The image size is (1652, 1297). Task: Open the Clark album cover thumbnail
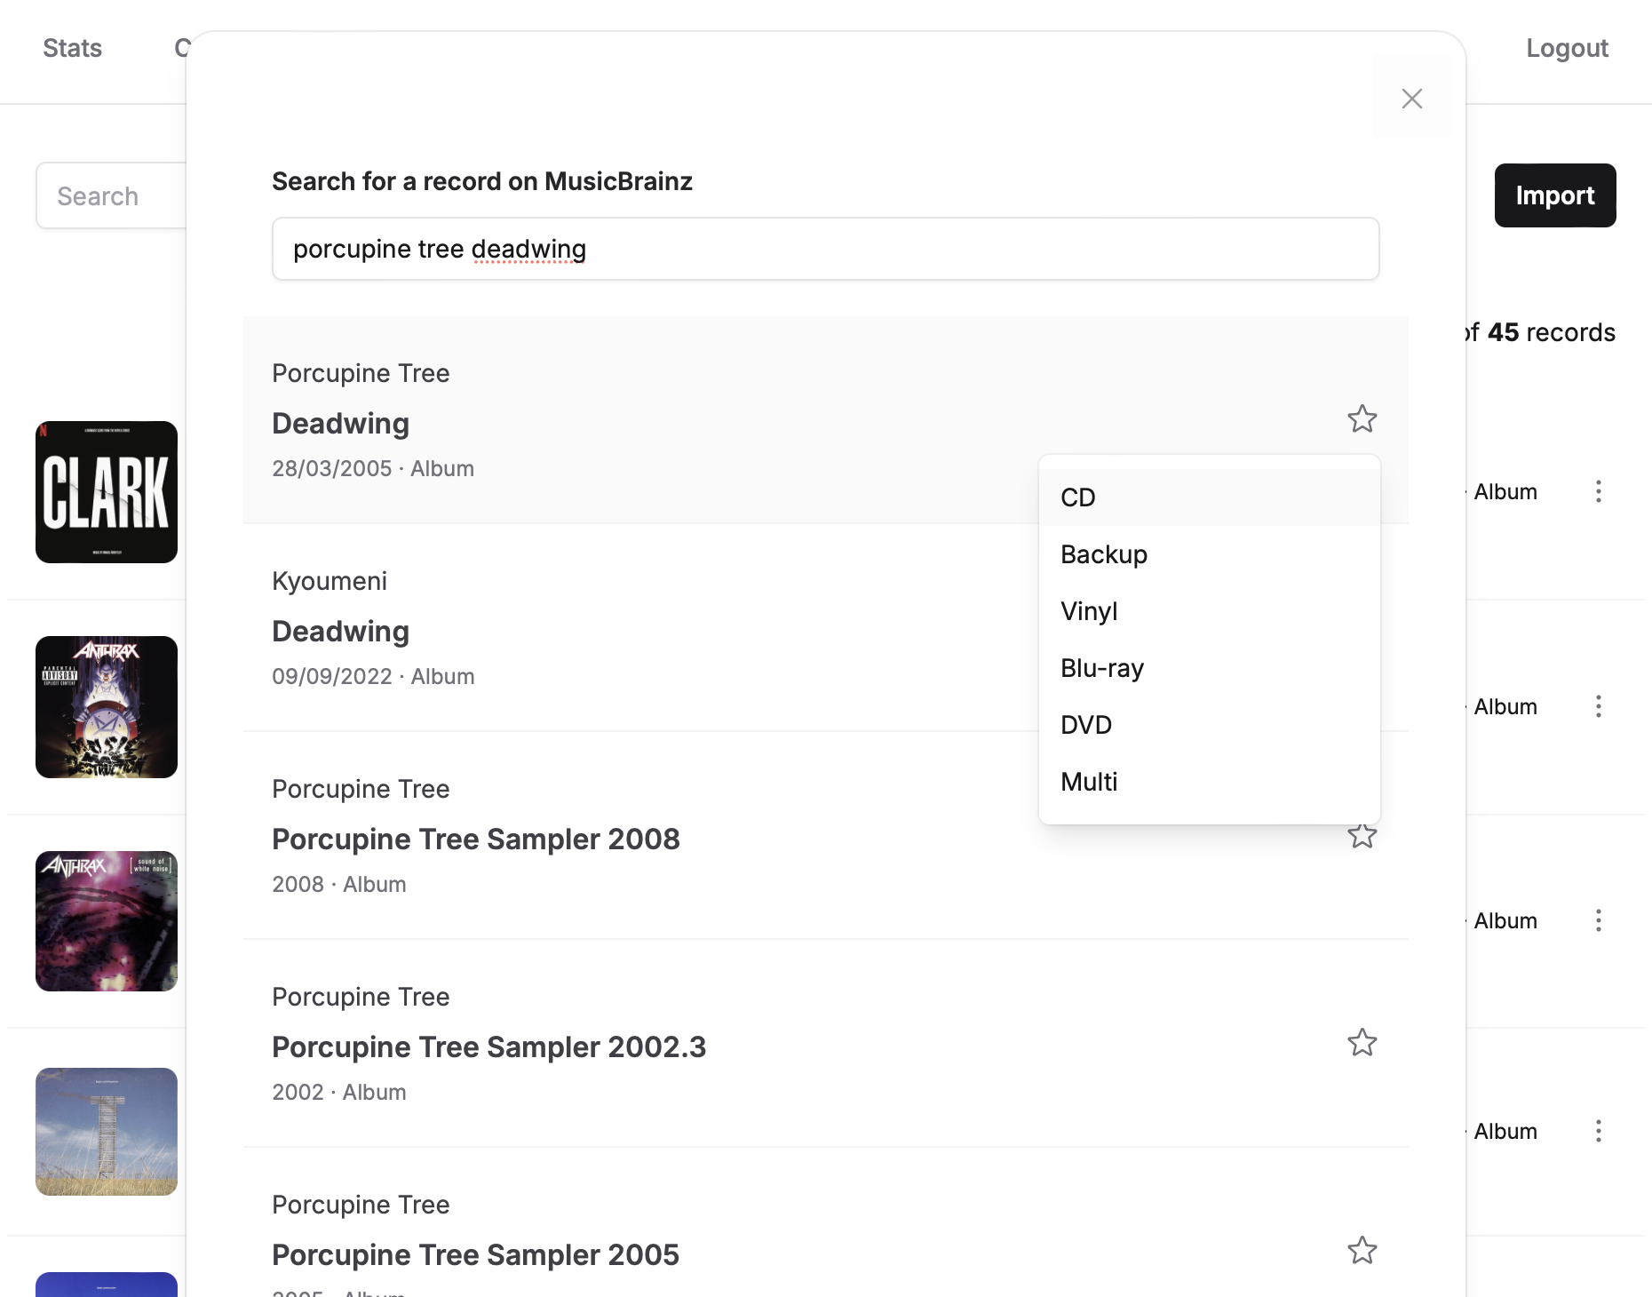(x=107, y=492)
